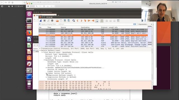The width and height of the screenshot is (179, 100).
Task: Go to the next PDF page
Action: click(x=12, y=6)
